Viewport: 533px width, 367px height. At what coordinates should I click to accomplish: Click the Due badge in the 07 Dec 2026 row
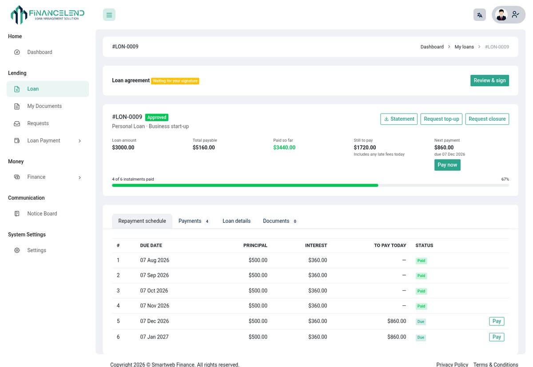tap(421, 322)
